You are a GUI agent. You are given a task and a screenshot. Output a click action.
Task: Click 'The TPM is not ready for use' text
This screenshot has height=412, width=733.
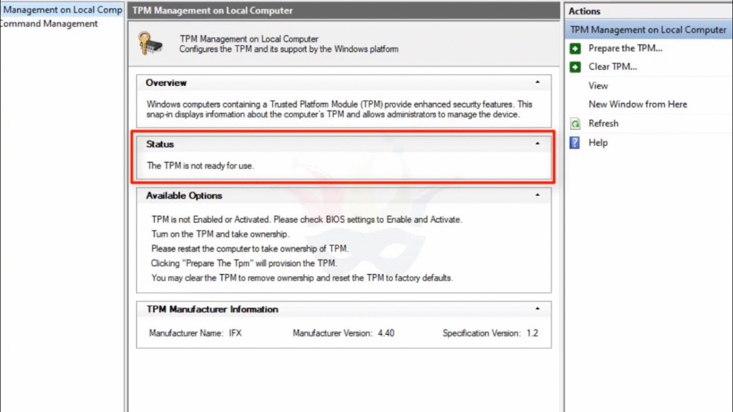[200, 166]
